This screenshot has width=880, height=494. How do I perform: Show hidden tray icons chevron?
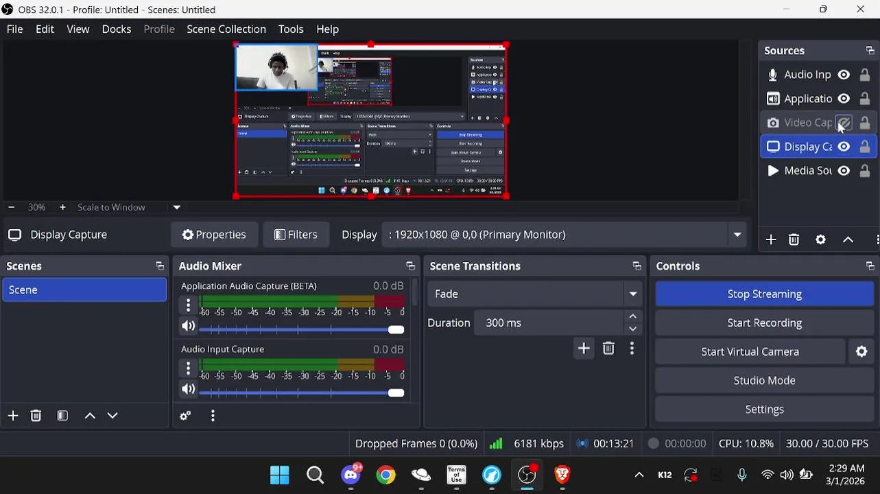click(639, 475)
